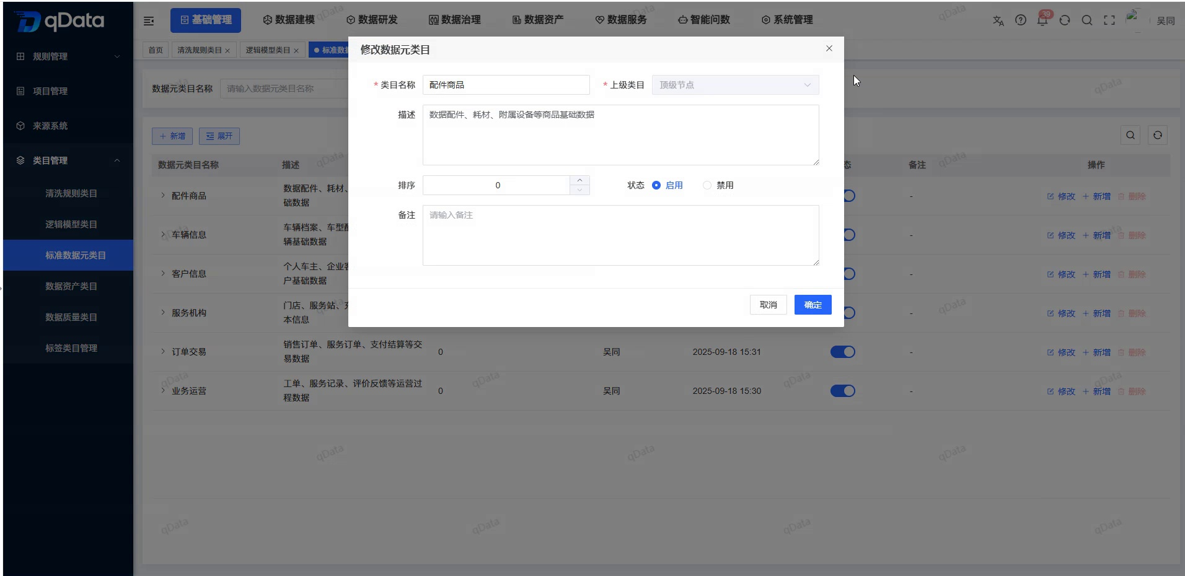Click the 确定 button in dialog
Screen dimensions: 1185x576
coord(813,305)
